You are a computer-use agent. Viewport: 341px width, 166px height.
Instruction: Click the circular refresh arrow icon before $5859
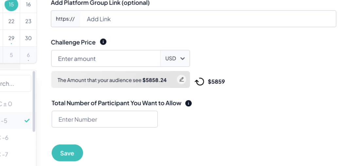tap(199, 82)
